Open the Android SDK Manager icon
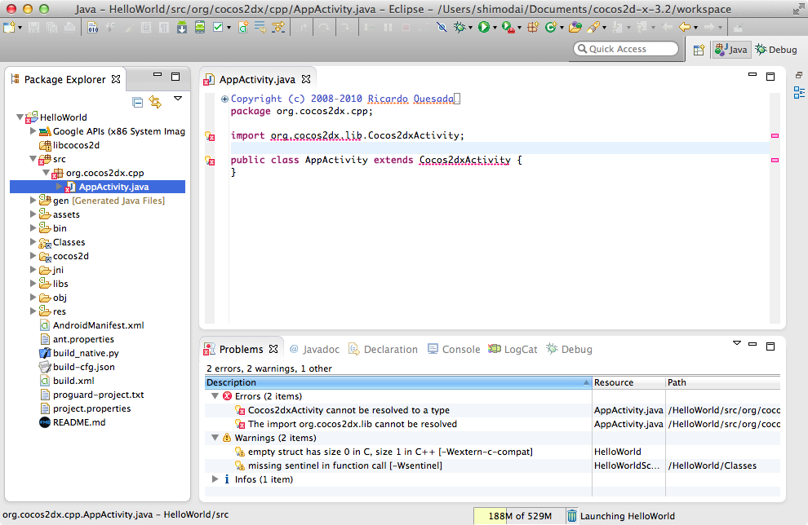The image size is (808, 525). (182, 27)
